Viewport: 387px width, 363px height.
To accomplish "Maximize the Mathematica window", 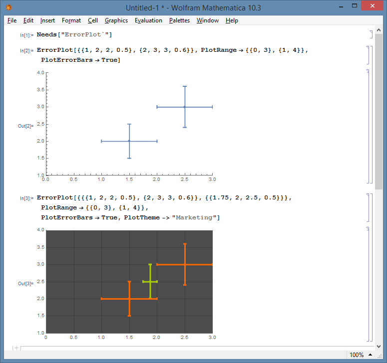I will click(x=355, y=6).
